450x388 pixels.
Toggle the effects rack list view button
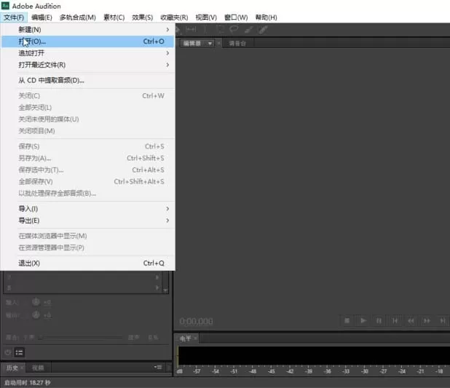point(19,352)
